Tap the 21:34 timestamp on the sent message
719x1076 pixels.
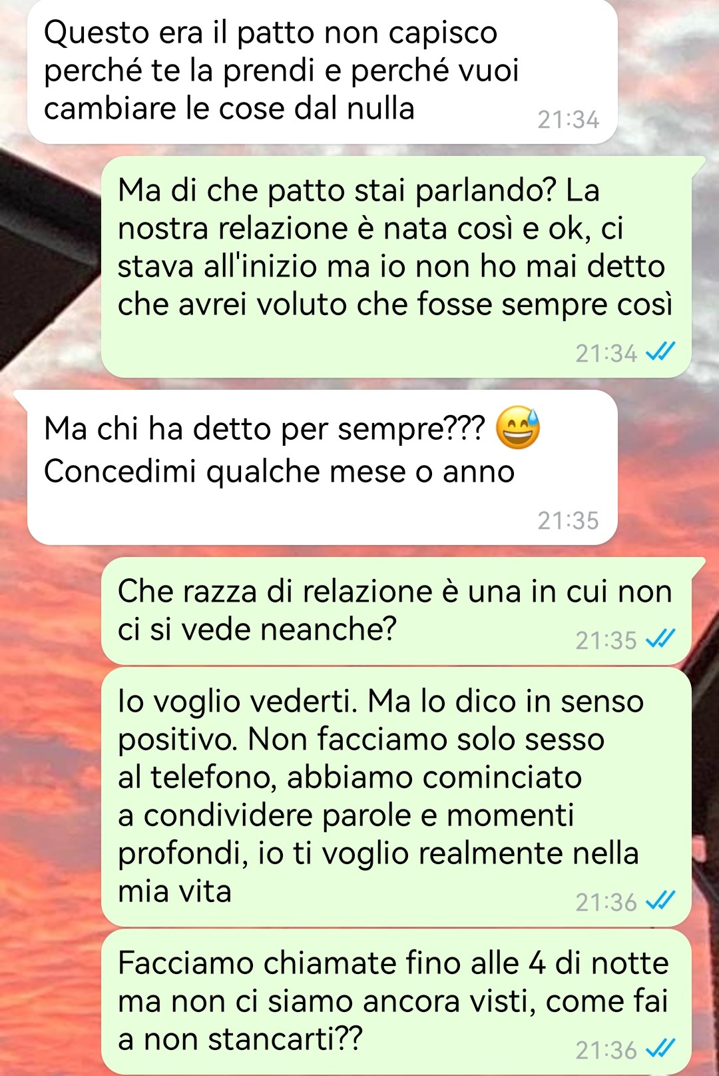[x=606, y=353]
